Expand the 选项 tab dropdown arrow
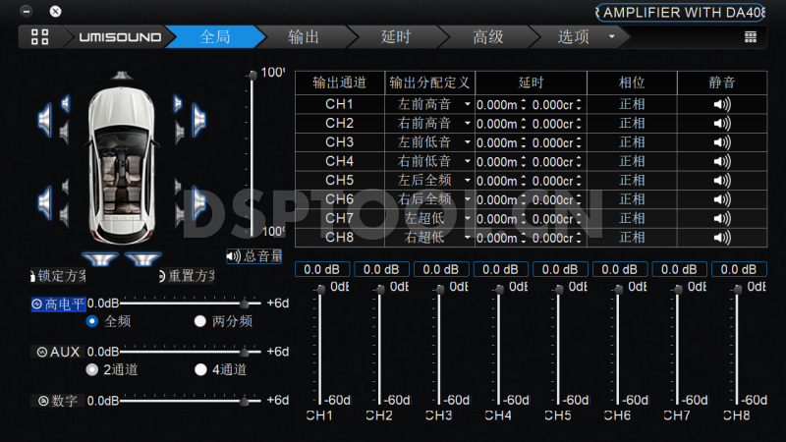The image size is (786, 442). 611,36
